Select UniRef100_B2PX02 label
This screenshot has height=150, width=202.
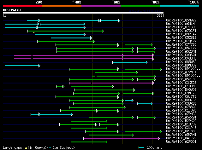(181, 121)
